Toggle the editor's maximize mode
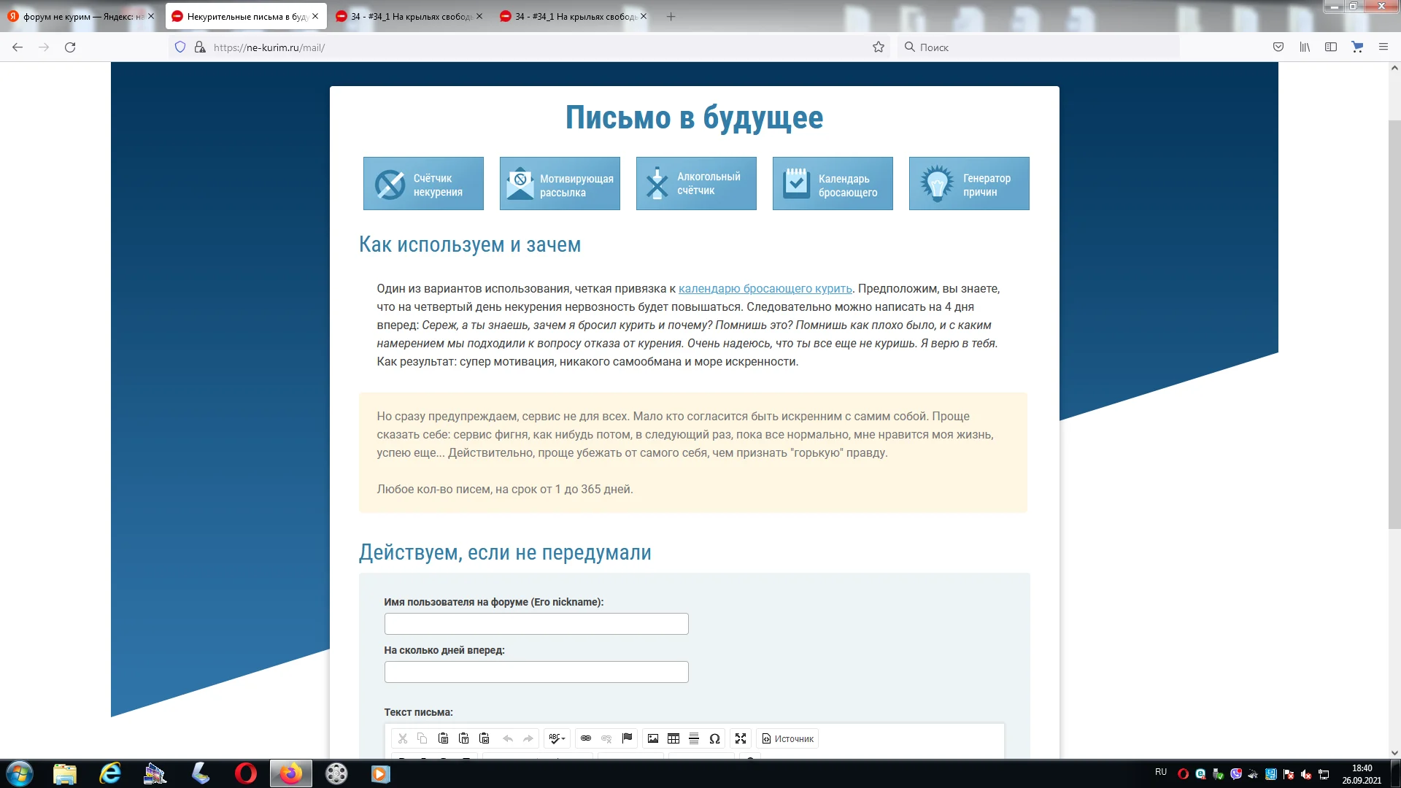 741,738
